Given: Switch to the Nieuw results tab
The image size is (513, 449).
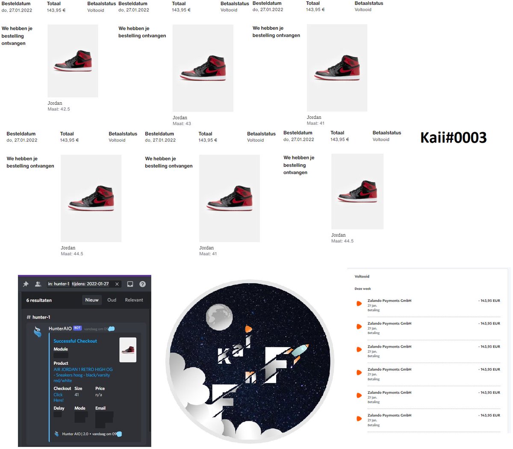Looking at the screenshot, I should tap(92, 300).
